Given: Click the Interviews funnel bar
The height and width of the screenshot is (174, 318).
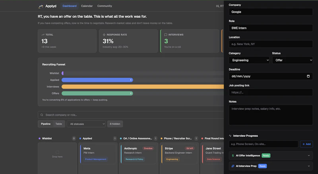Looking at the screenshot, I should tap(143, 86).
